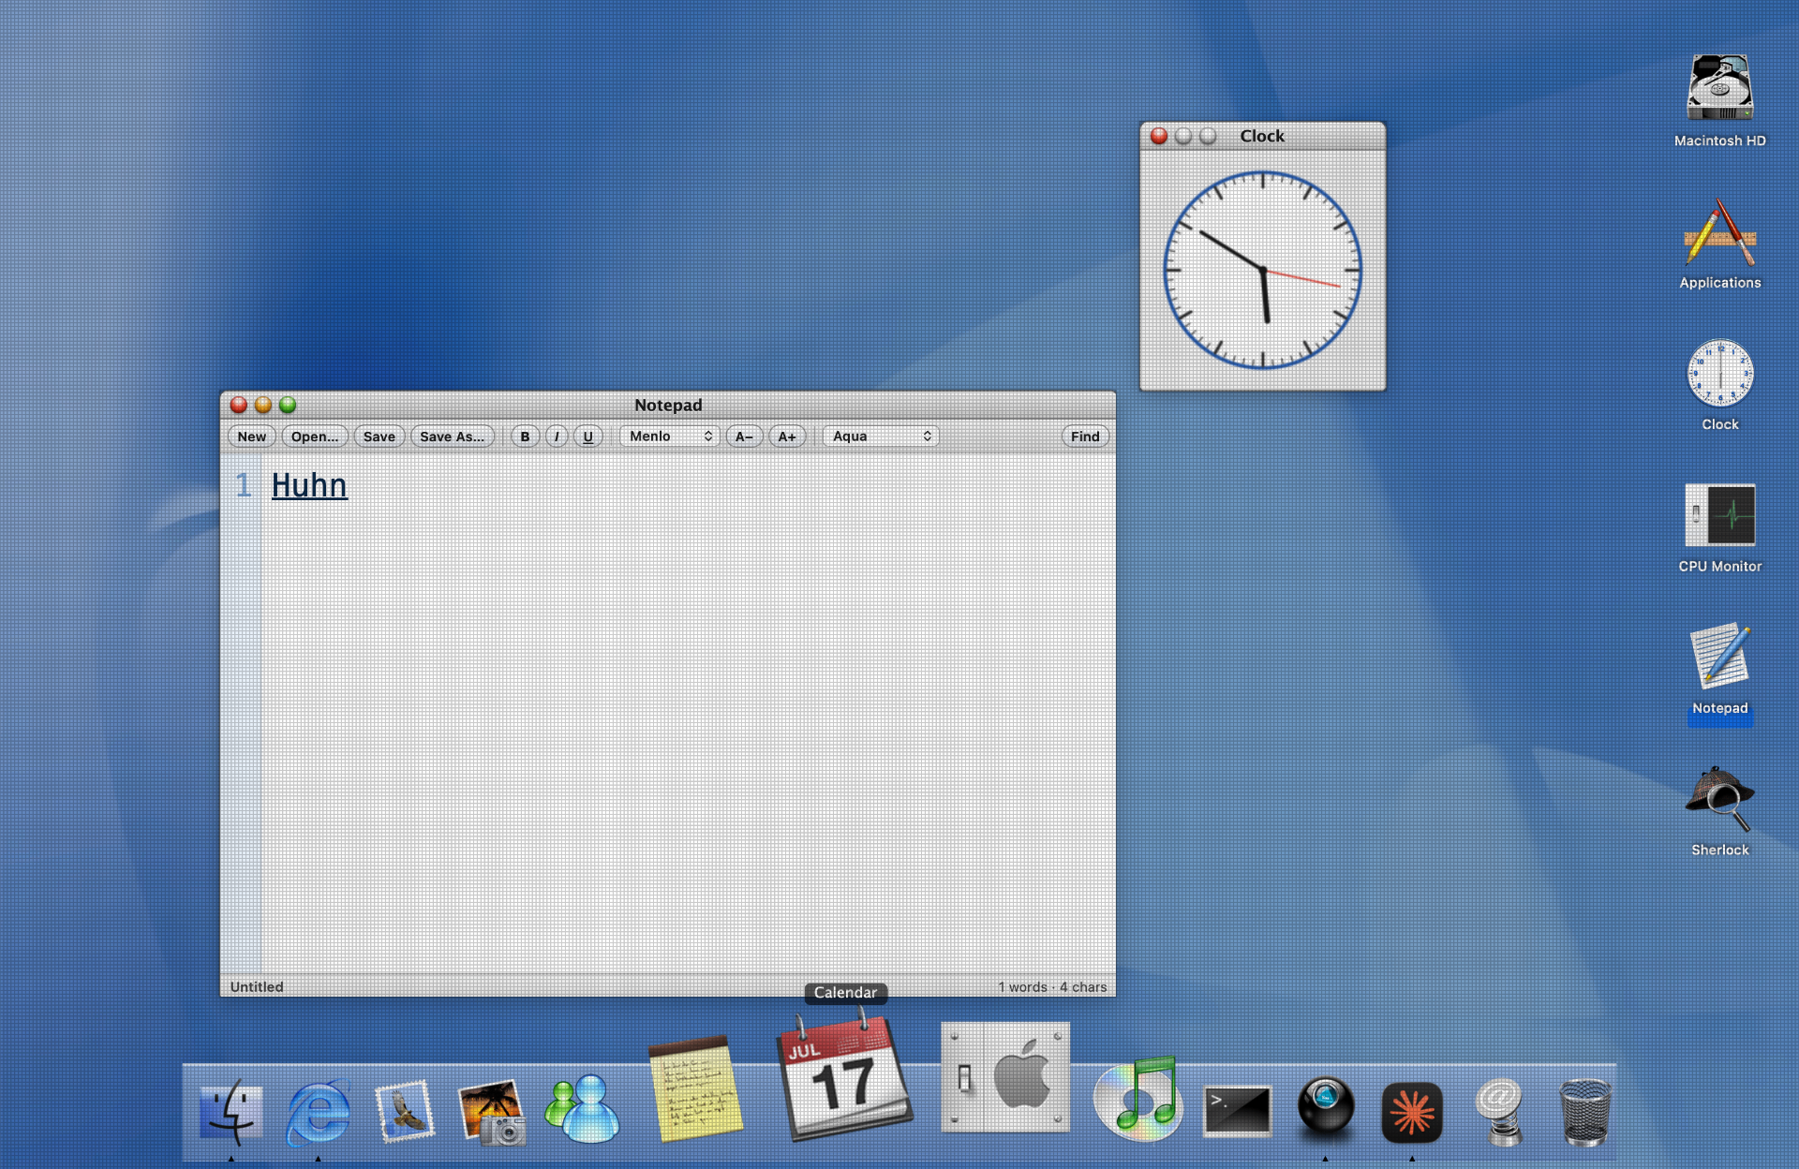Open Finder from the dock
The width and height of the screenshot is (1799, 1169).
(230, 1112)
